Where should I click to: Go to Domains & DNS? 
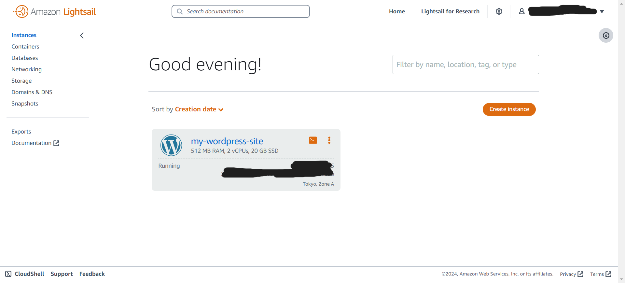(32, 92)
